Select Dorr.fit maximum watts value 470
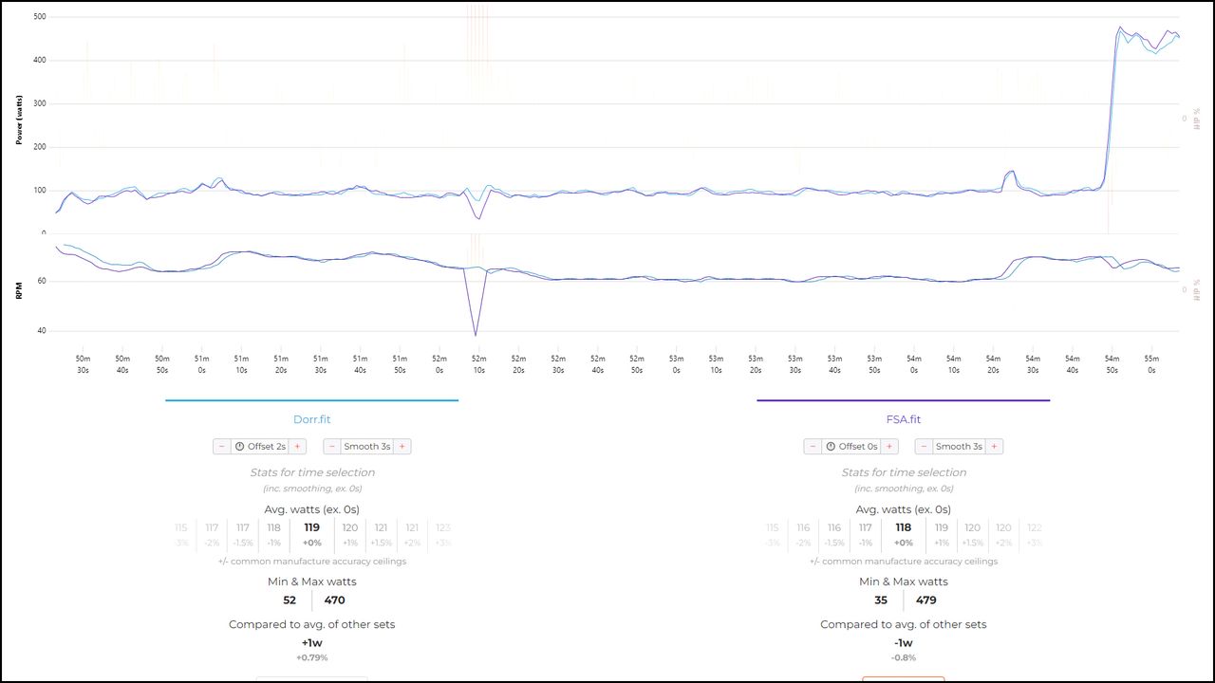The image size is (1215, 683). [x=334, y=600]
